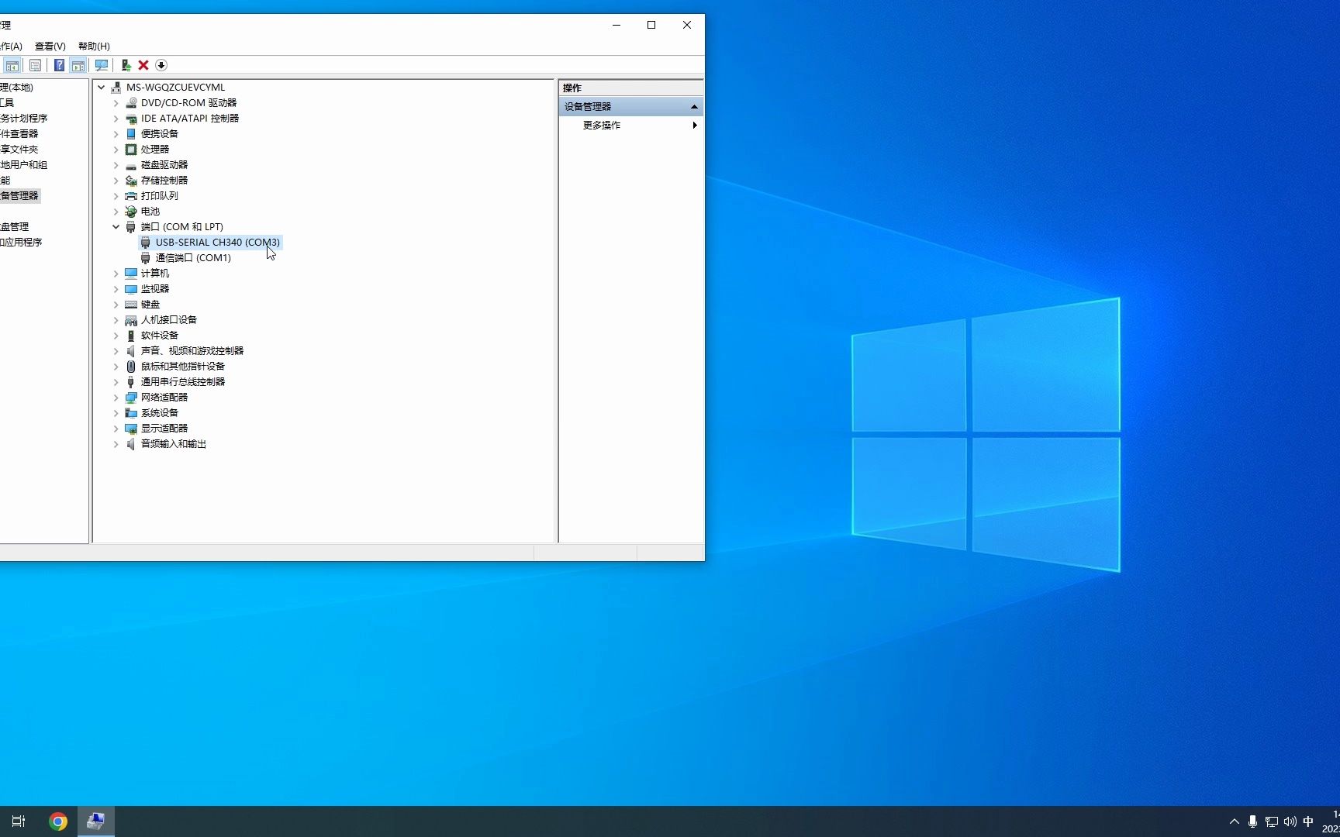Click the show/hide console tree toolbar icon
Screen dimensions: 1340x837
pos(12,66)
